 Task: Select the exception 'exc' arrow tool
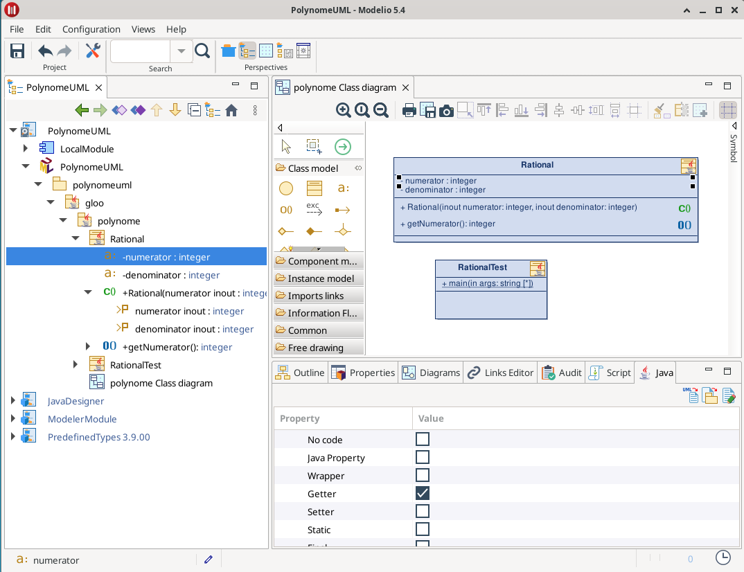pos(314,209)
